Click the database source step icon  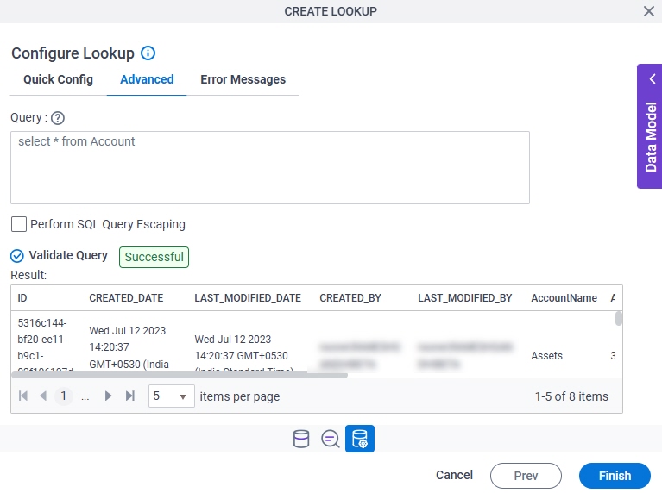pos(301,439)
